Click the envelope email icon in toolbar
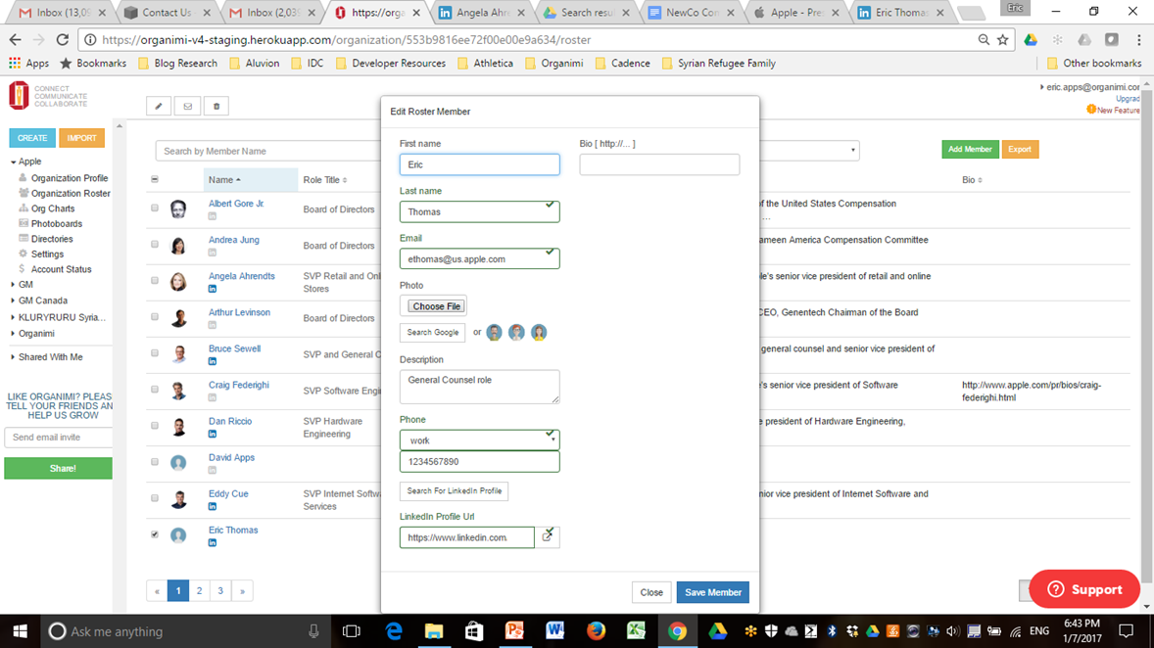1154x648 pixels. [x=188, y=107]
